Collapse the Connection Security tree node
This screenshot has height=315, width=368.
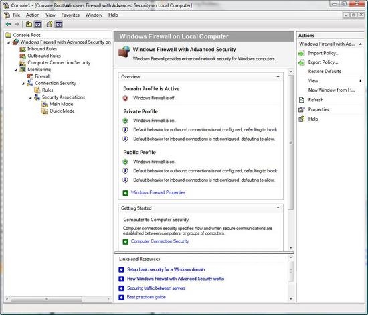pos(23,84)
